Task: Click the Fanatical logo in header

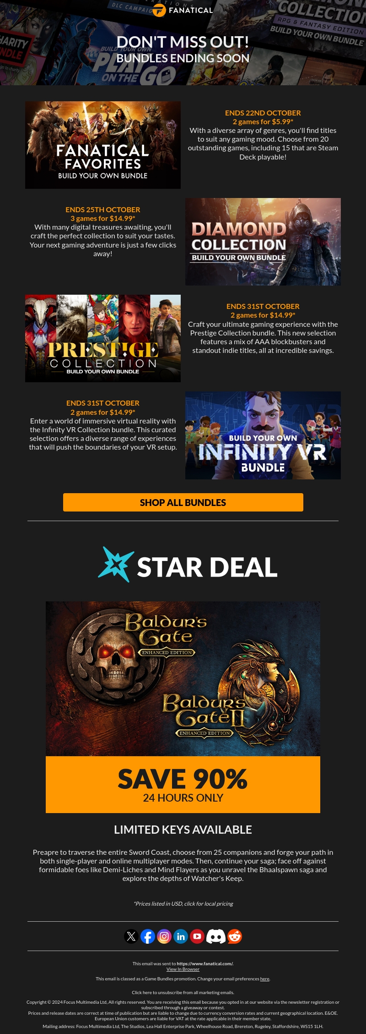Action: [x=183, y=10]
